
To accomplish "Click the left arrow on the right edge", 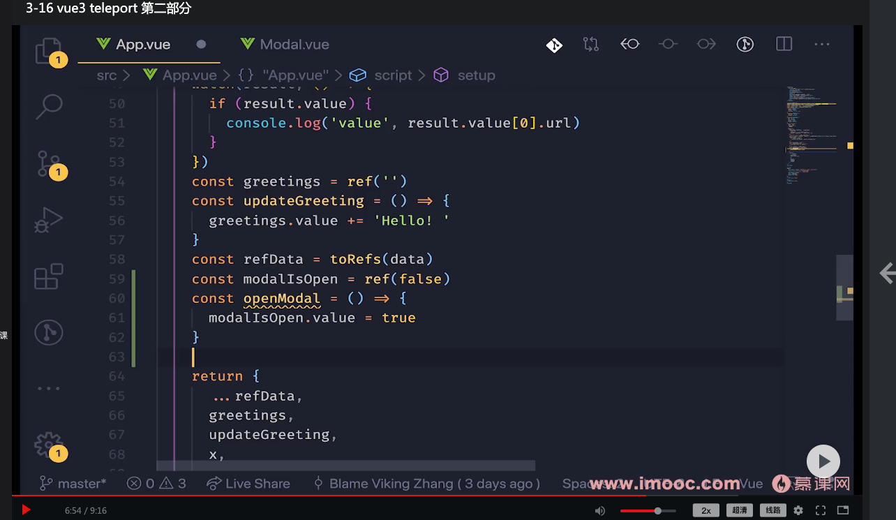I will pyautogui.click(x=887, y=273).
